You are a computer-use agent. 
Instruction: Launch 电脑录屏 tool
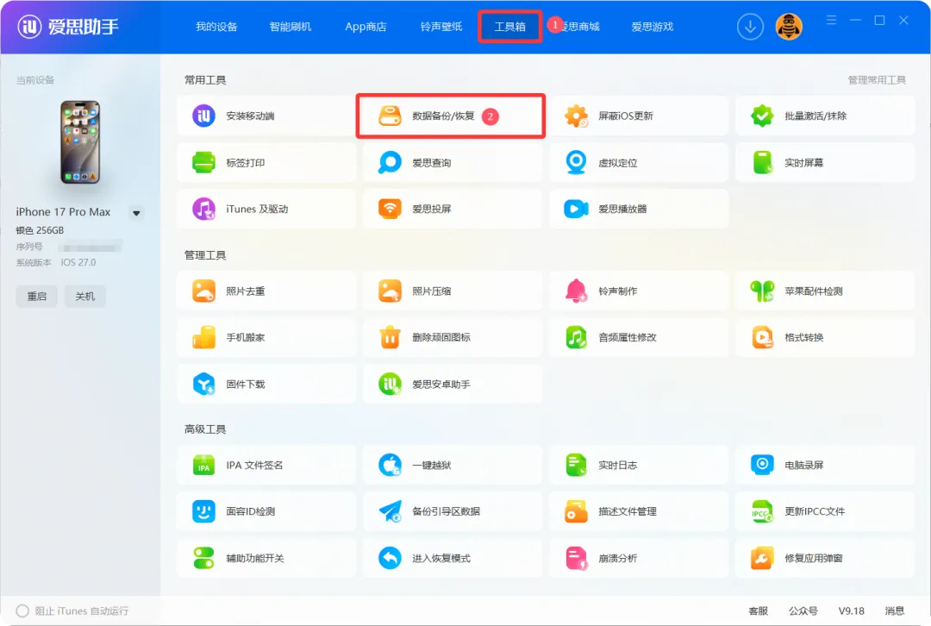[825, 465]
